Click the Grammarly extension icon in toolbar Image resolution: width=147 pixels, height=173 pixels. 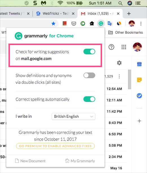101,24
